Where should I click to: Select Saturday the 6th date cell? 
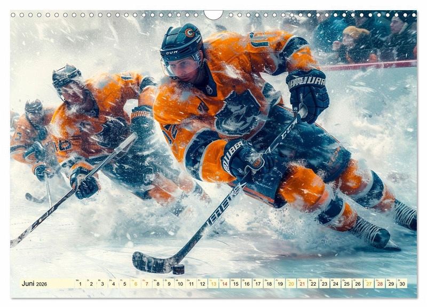coord(136,283)
